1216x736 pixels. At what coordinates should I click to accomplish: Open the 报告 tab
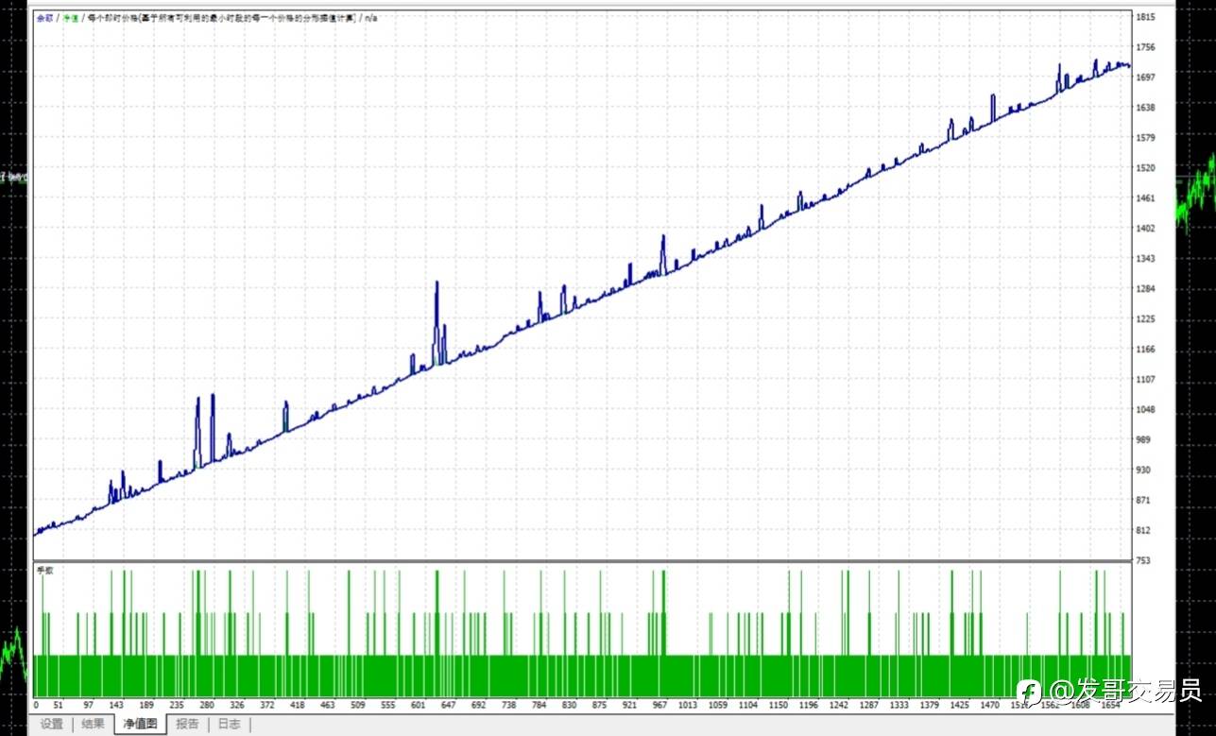coord(187,725)
